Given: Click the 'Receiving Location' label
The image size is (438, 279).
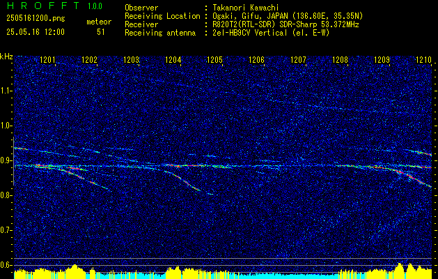Looking at the screenshot, I should tap(162, 16).
